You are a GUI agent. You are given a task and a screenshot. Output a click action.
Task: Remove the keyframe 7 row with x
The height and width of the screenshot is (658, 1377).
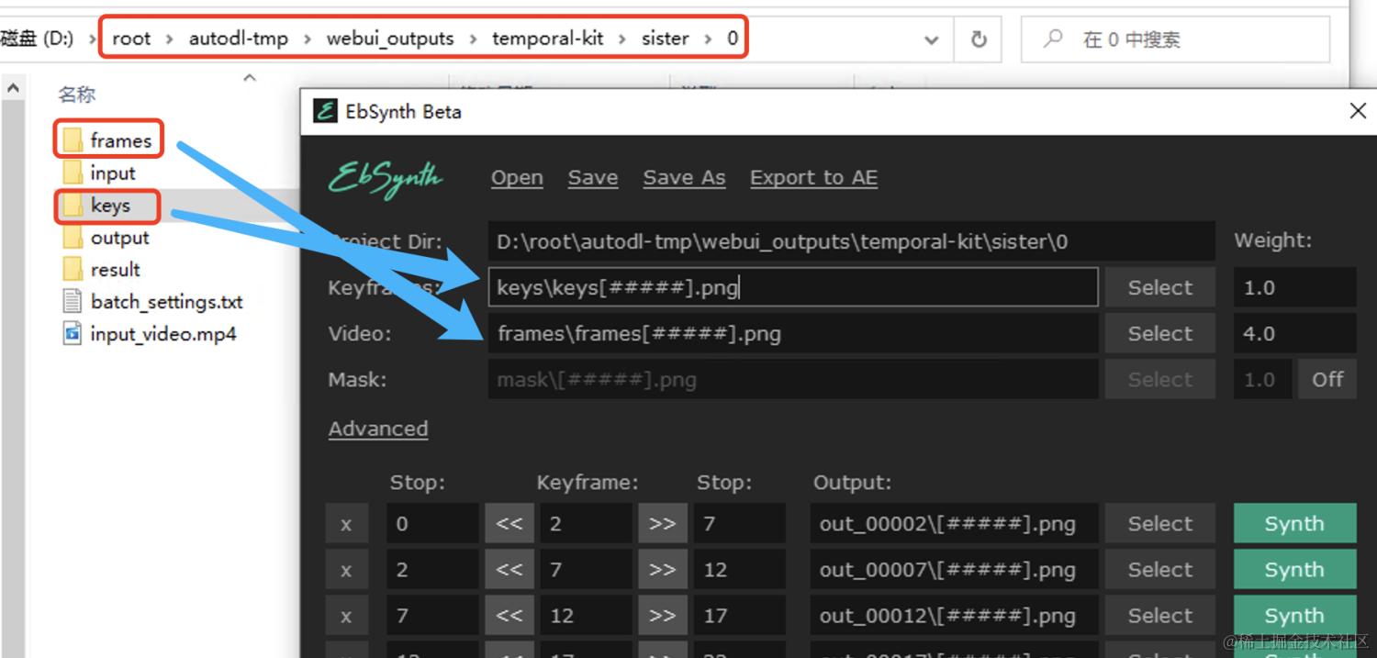point(346,570)
